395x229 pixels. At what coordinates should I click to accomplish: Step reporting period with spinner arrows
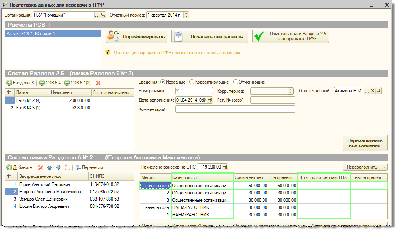pyautogui.click(x=186, y=15)
